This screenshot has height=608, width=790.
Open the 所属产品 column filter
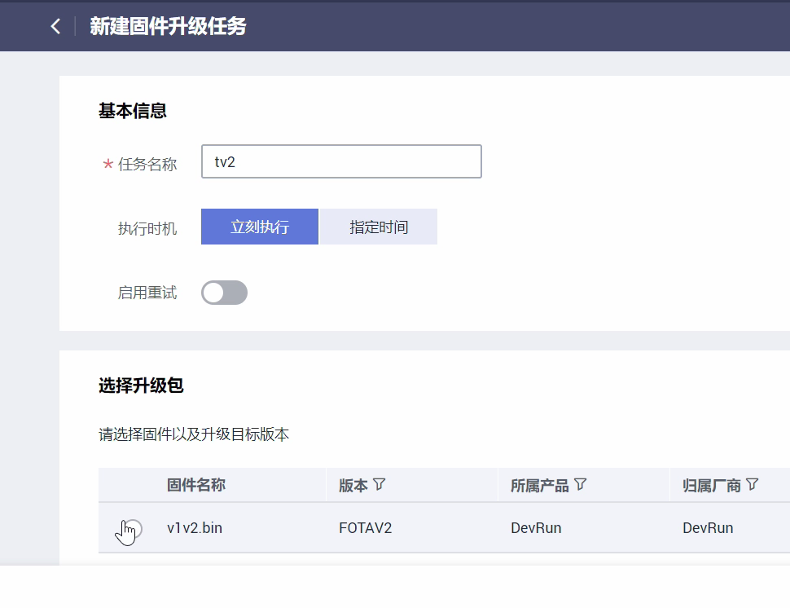coord(580,485)
